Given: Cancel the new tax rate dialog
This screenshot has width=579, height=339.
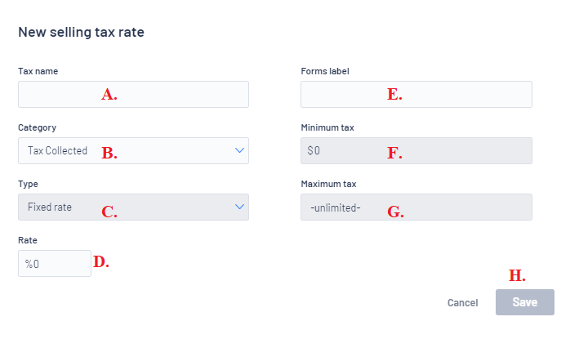Looking at the screenshot, I should coord(462,302).
